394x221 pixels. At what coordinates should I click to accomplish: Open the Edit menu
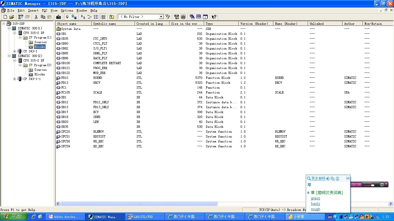(21, 10)
